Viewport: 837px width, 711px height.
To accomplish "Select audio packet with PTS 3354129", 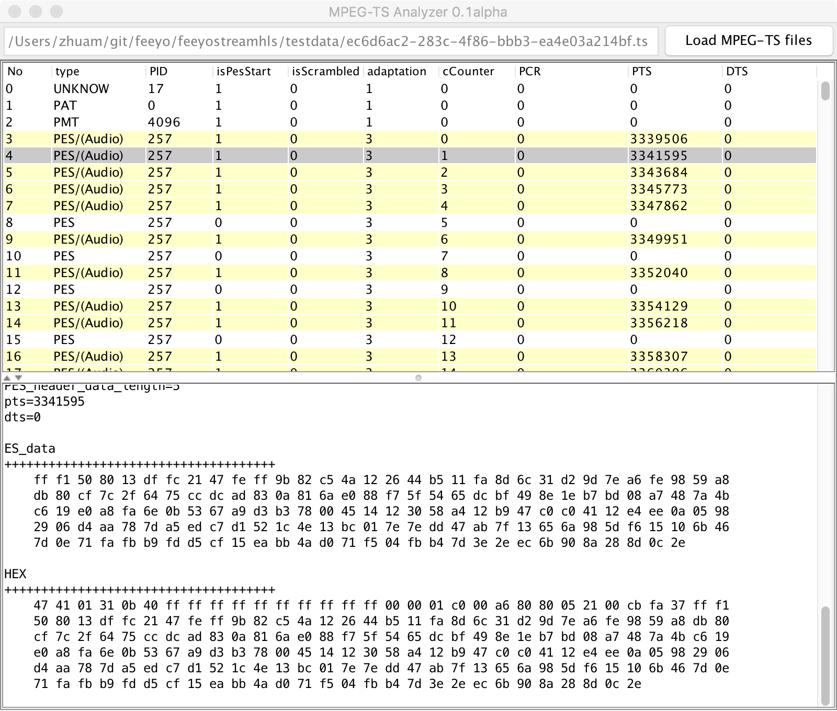I will click(410, 306).
